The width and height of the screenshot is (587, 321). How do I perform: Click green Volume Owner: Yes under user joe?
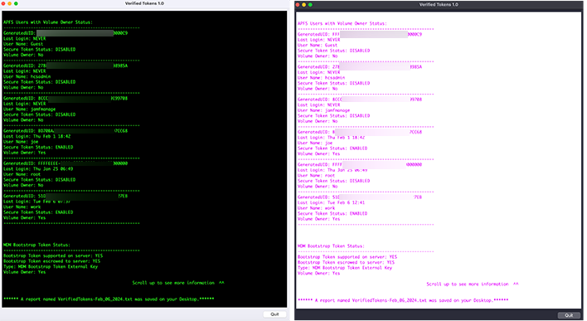(x=25, y=153)
